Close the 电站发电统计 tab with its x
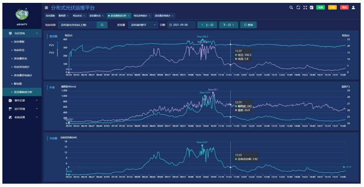Image resolution: width=364 pixels, height=187 pixels. [x=150, y=16]
